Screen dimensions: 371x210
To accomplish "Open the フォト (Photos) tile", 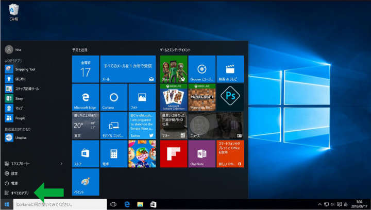I will pos(142,97).
